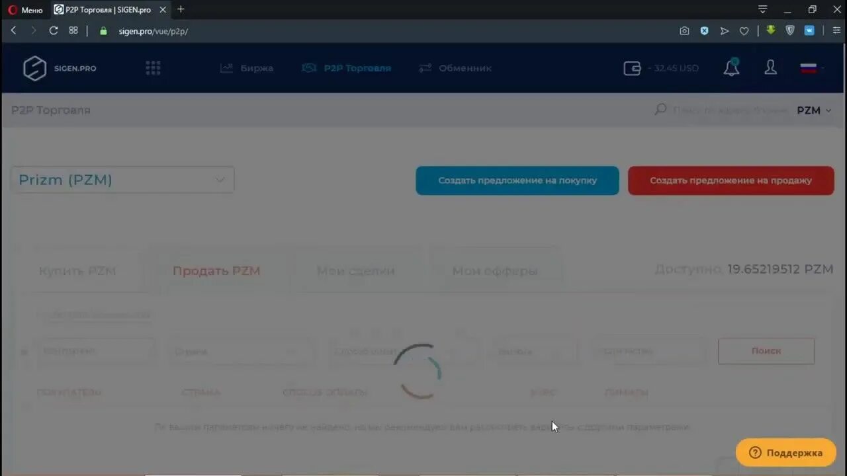Click the available 19.65219512 PZM balance
This screenshot has height=476, width=847.
pyautogui.click(x=780, y=270)
